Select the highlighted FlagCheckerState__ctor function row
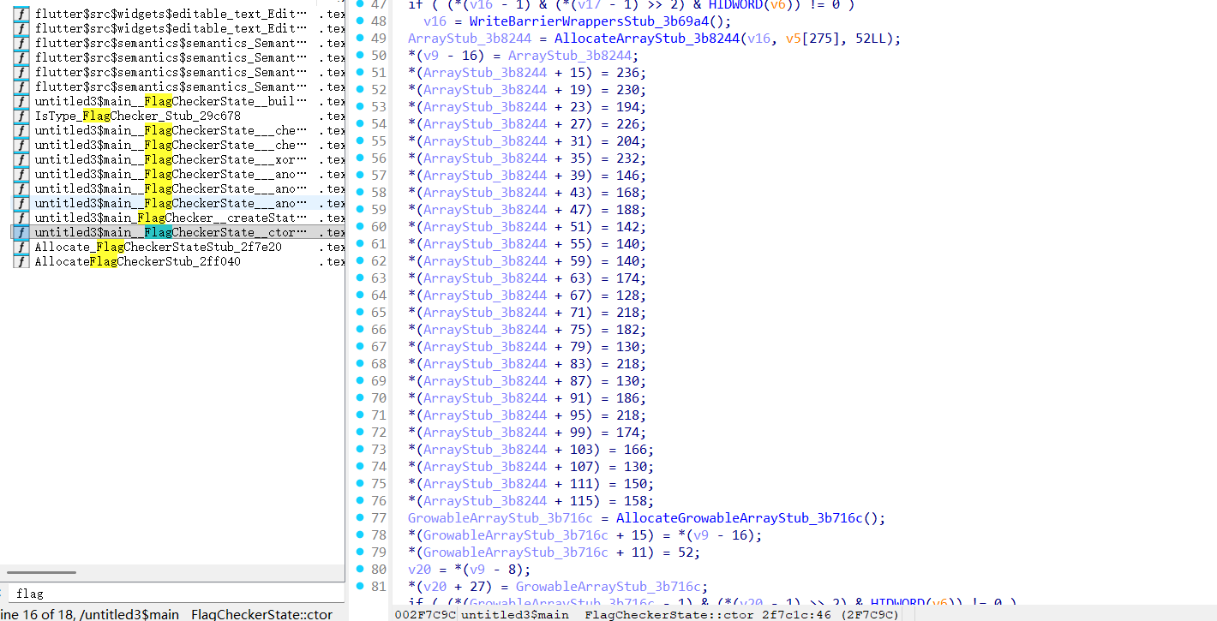This screenshot has width=1217, height=621. pyautogui.click(x=177, y=232)
